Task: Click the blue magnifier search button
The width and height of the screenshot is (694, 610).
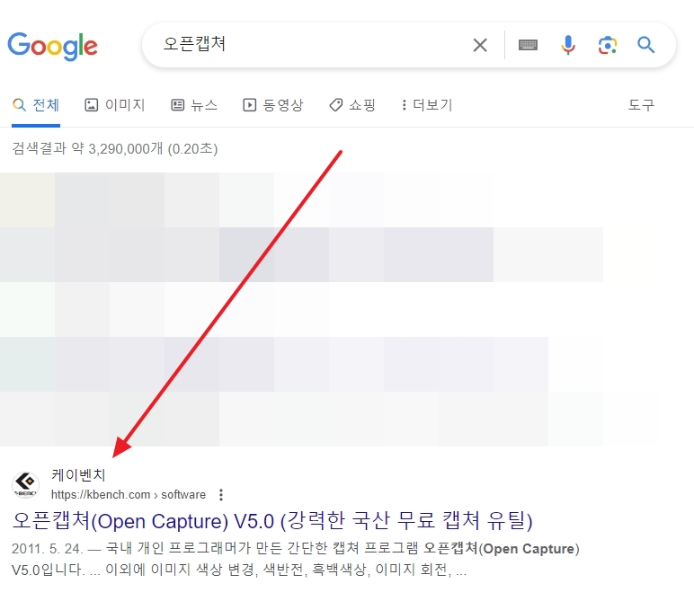Action: [x=645, y=45]
